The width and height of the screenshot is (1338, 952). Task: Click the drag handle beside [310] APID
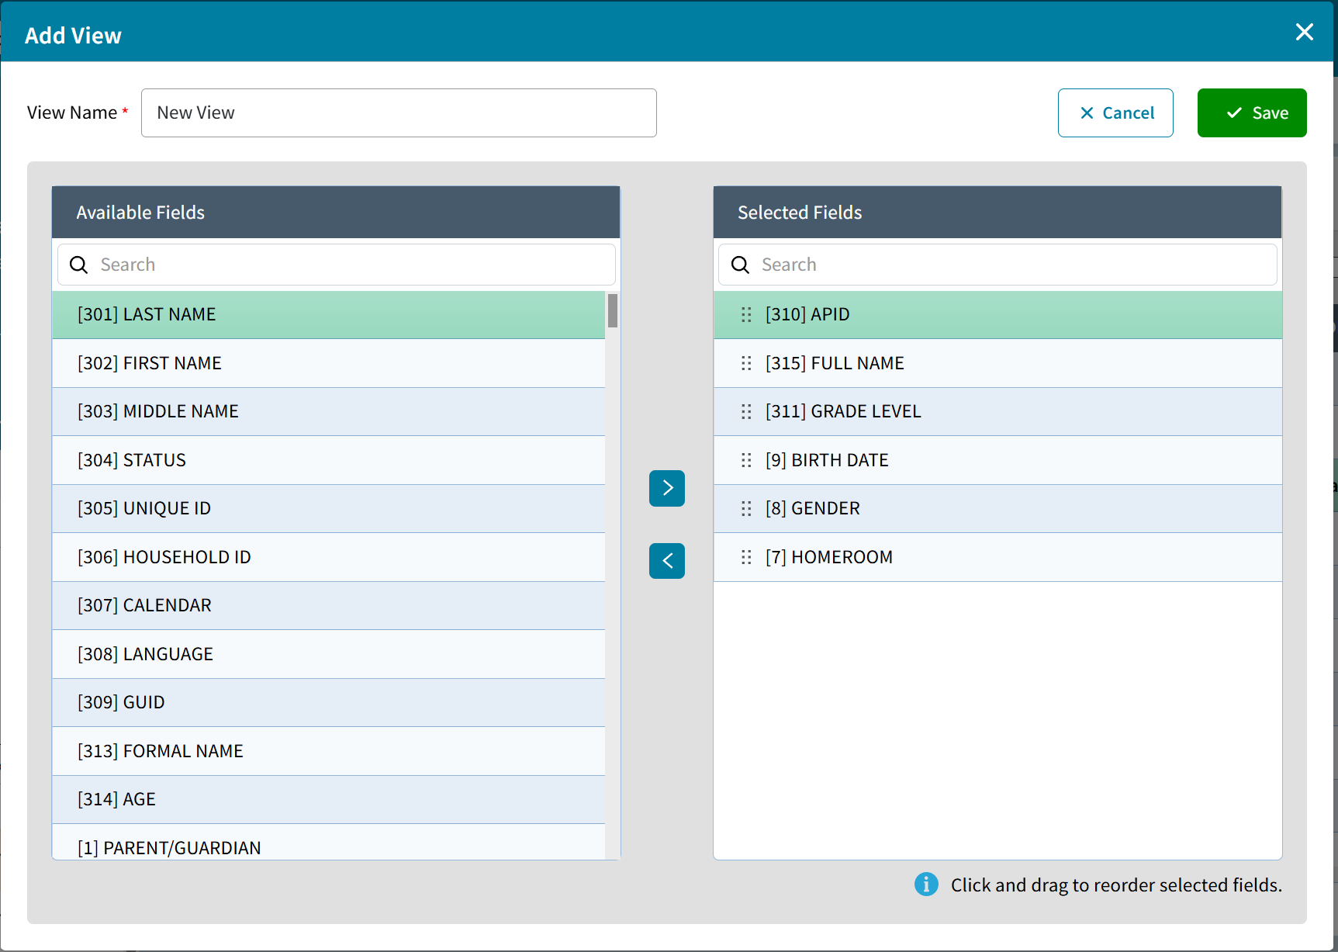pyautogui.click(x=746, y=315)
